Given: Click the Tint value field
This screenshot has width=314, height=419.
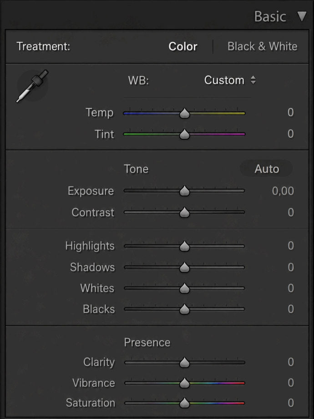Looking at the screenshot, I should tap(291, 134).
